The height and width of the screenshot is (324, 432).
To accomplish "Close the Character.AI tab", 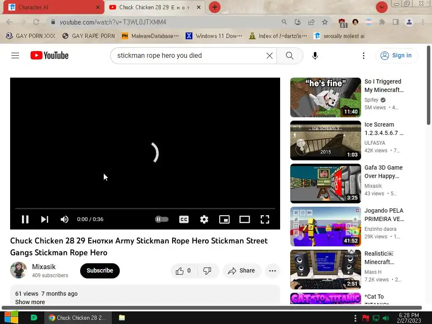I will tap(98, 7).
